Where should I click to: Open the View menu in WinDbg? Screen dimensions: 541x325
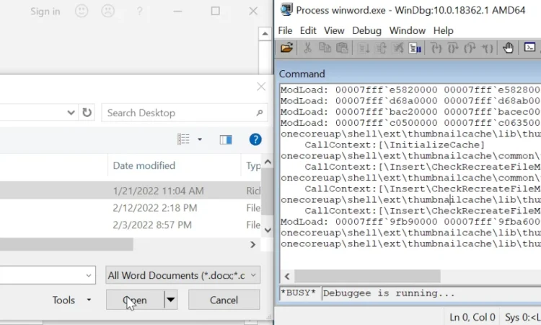coord(334,30)
